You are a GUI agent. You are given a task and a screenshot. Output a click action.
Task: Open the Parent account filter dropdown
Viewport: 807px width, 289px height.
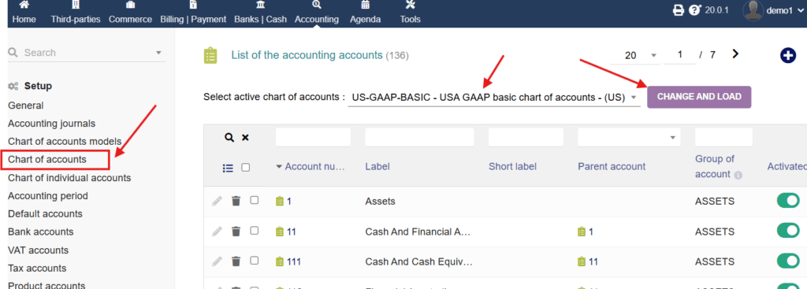click(x=629, y=137)
